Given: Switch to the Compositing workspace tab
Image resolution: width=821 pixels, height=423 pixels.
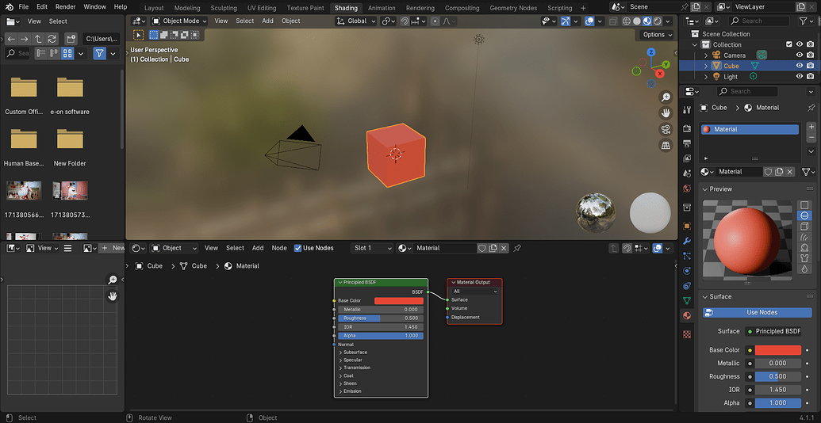Looking at the screenshot, I should pos(462,8).
